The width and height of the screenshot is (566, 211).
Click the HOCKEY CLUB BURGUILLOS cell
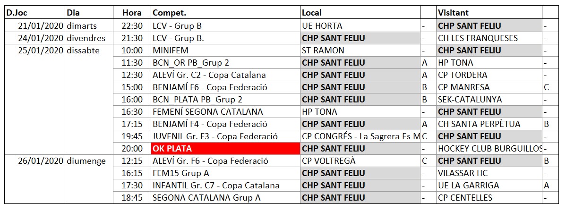[x=489, y=149]
